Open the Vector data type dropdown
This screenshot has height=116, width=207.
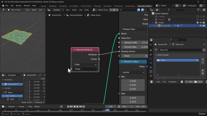tap(133, 72)
